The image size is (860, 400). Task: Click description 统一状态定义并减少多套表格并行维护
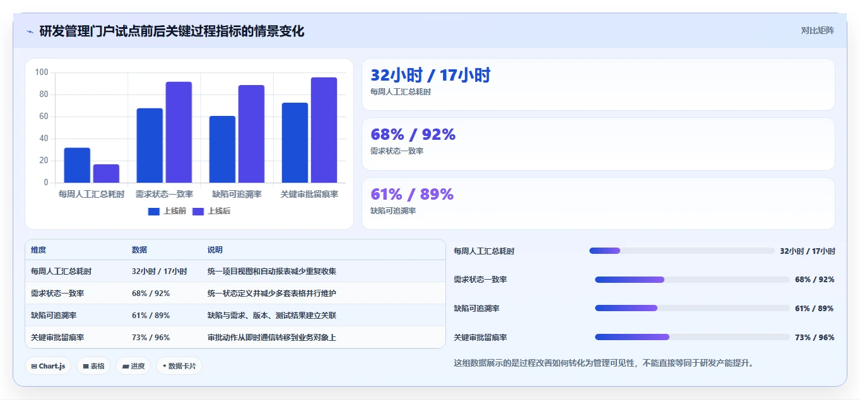point(272,294)
